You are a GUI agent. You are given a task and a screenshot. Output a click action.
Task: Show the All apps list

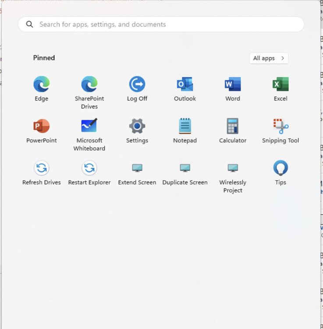pos(269,58)
